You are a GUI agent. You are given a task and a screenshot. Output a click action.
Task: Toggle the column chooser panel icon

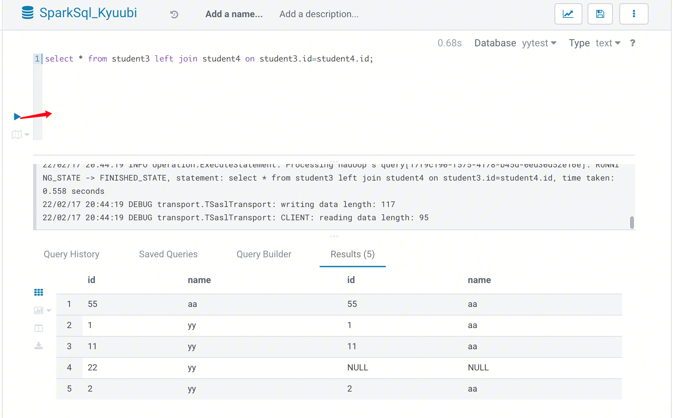[x=38, y=328]
